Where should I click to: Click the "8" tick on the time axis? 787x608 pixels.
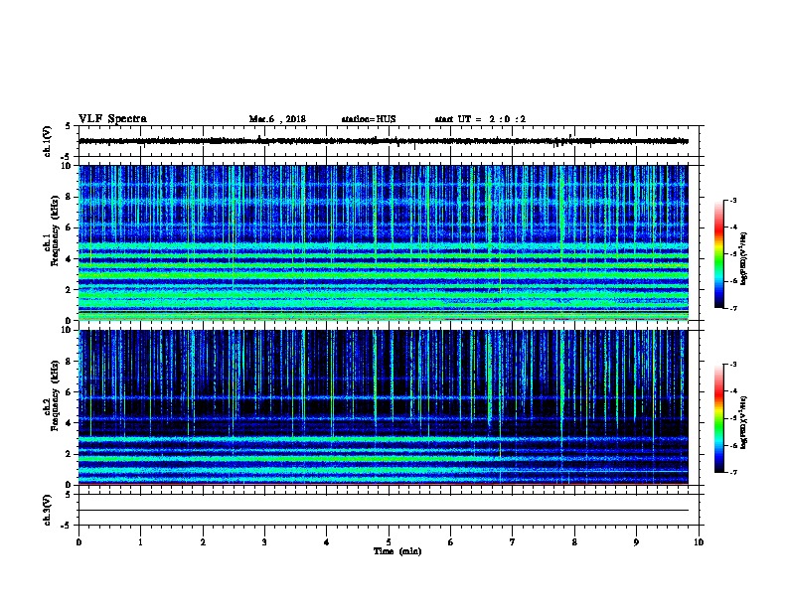click(574, 541)
